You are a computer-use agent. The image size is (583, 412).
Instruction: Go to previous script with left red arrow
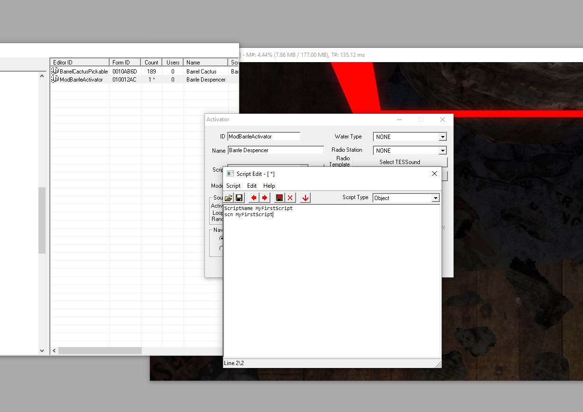coord(254,198)
